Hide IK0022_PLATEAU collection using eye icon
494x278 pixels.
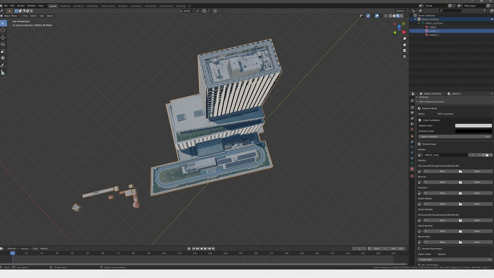[492, 19]
